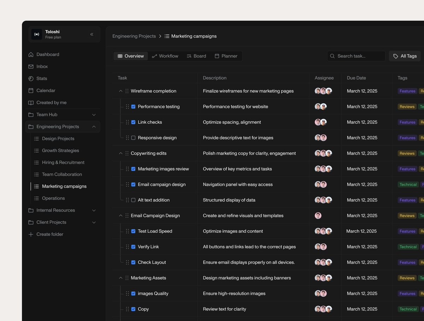This screenshot has width=424, height=321.
Task: Switch to the Planner tab
Action: (226, 56)
